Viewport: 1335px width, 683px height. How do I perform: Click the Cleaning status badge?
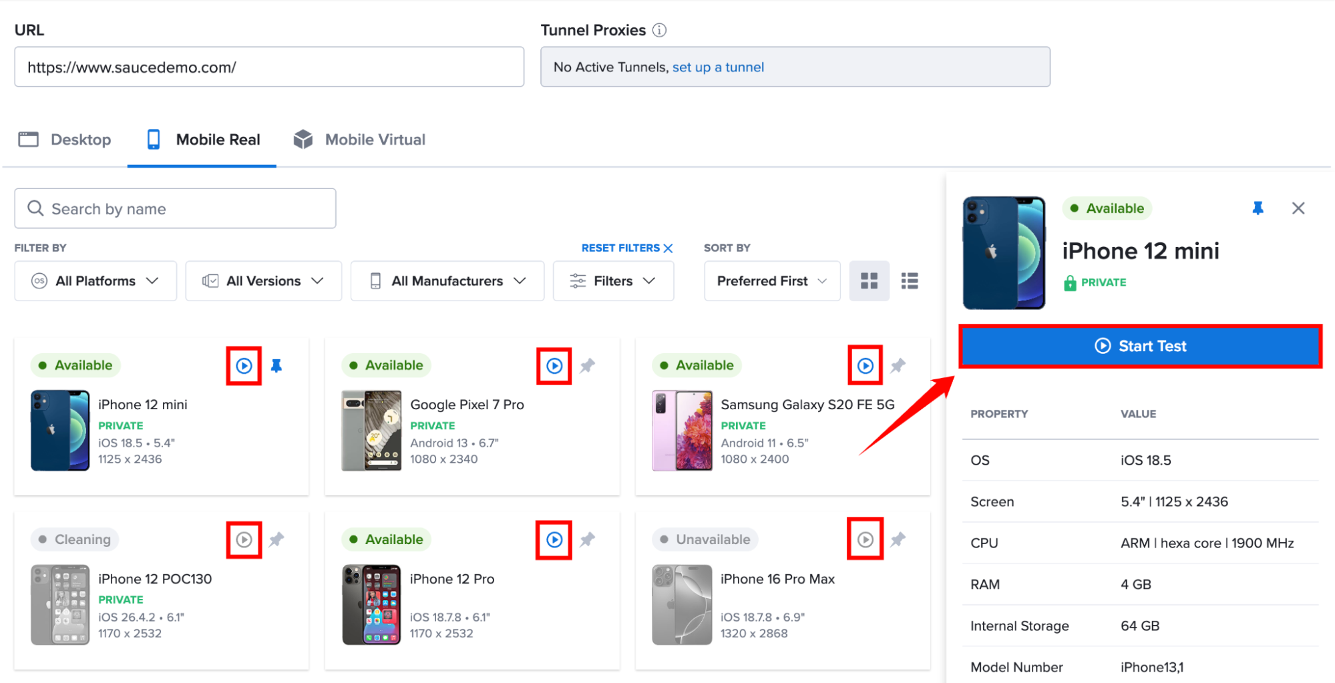75,539
